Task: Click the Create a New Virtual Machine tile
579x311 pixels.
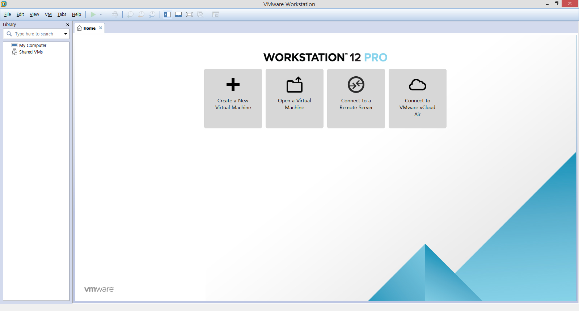Action: pos(233,98)
